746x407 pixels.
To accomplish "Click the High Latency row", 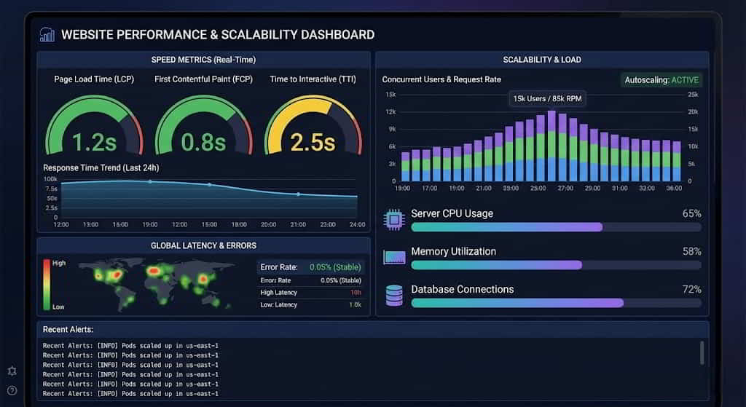I will tap(310, 293).
